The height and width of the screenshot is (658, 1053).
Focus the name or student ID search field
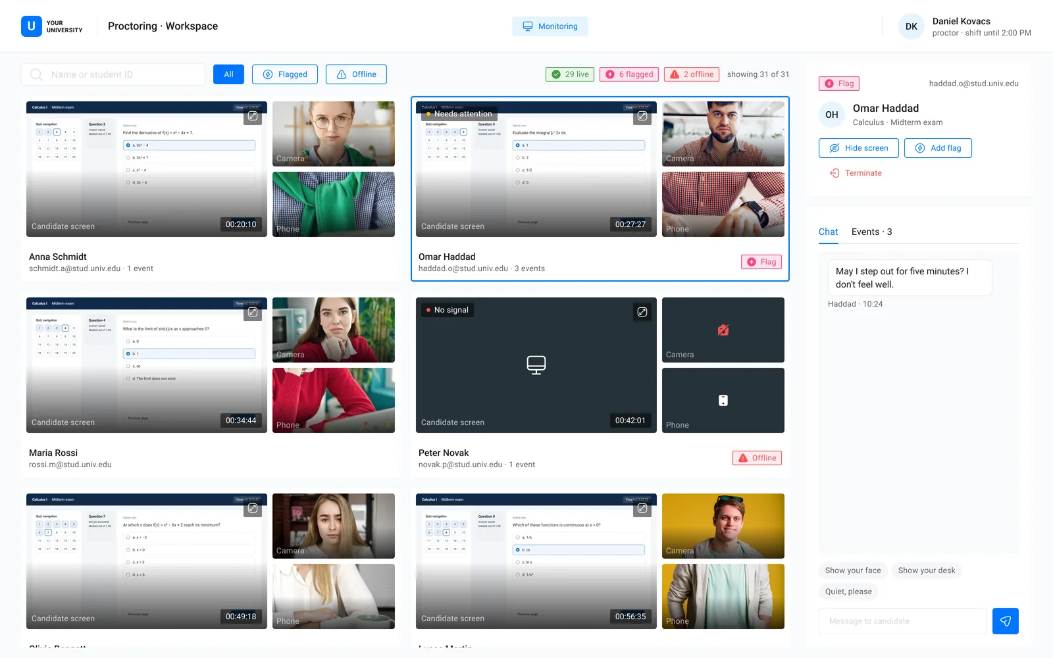tap(113, 74)
